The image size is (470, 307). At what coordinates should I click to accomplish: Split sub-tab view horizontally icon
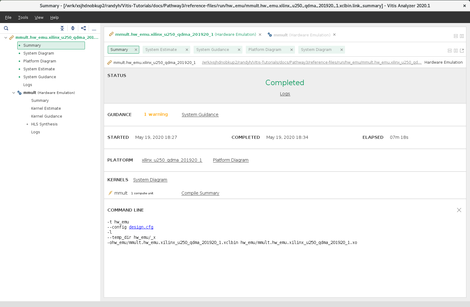coord(450,51)
